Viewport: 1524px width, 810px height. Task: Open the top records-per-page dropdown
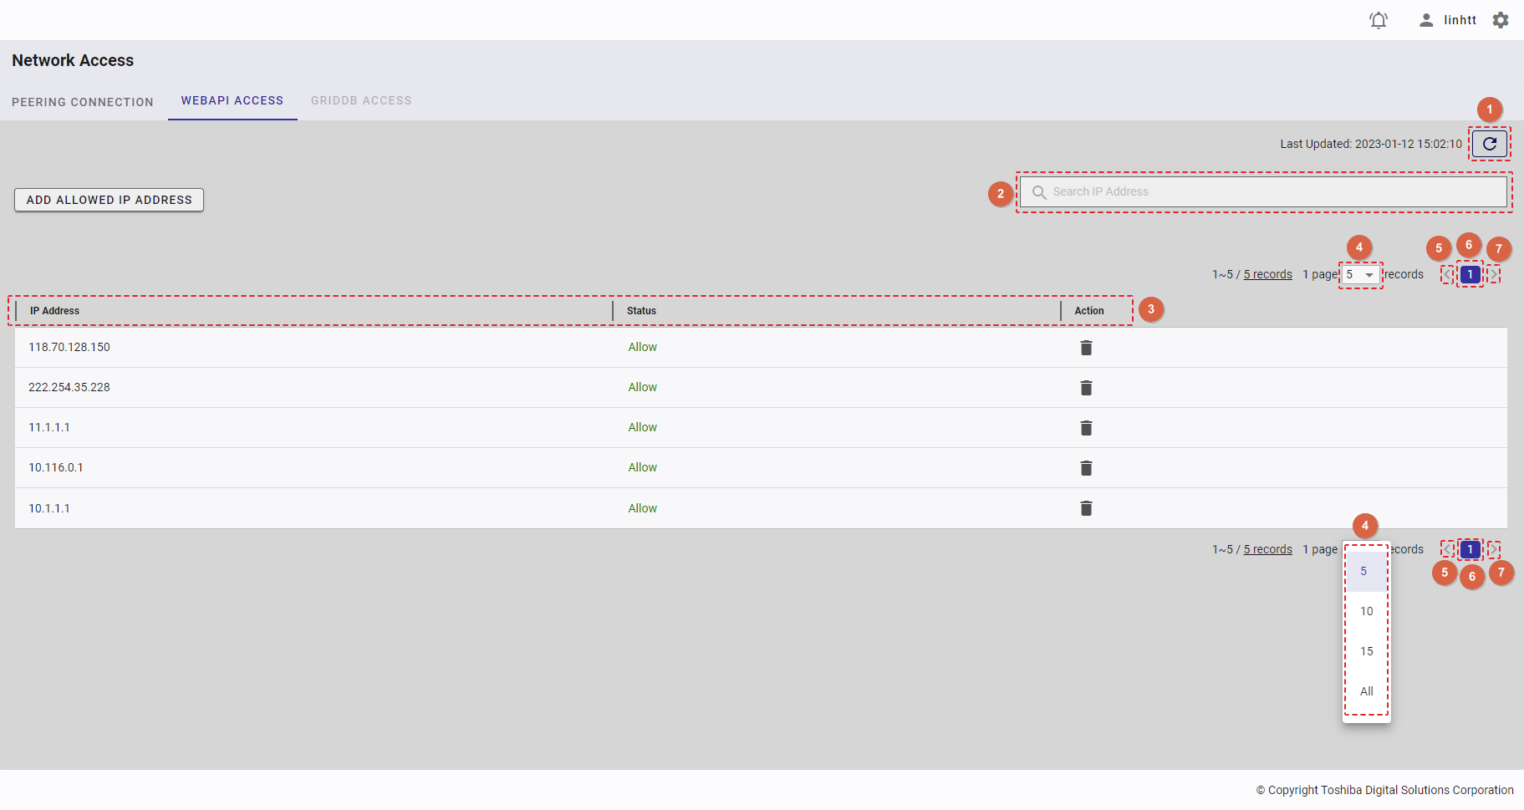click(x=1360, y=275)
